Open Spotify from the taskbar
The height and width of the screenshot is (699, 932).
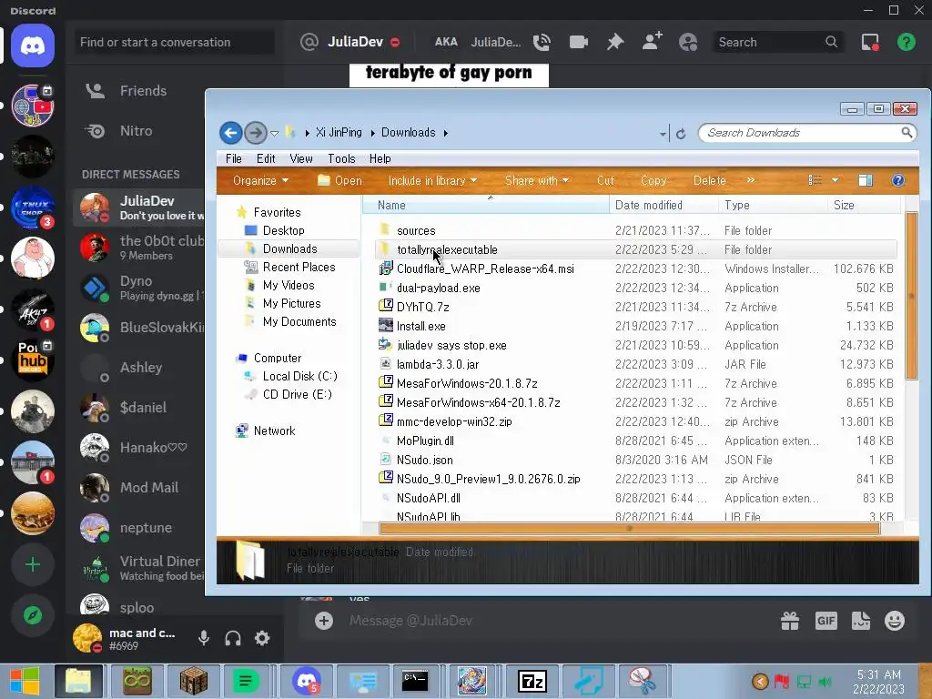245,681
